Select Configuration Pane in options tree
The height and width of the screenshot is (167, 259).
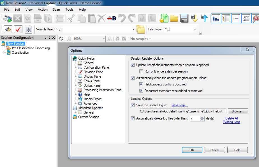pos(96,67)
